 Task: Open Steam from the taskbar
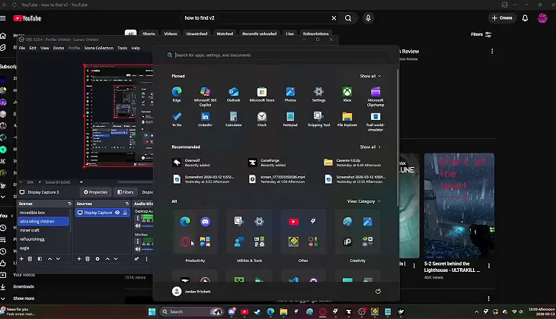(x=257, y=311)
